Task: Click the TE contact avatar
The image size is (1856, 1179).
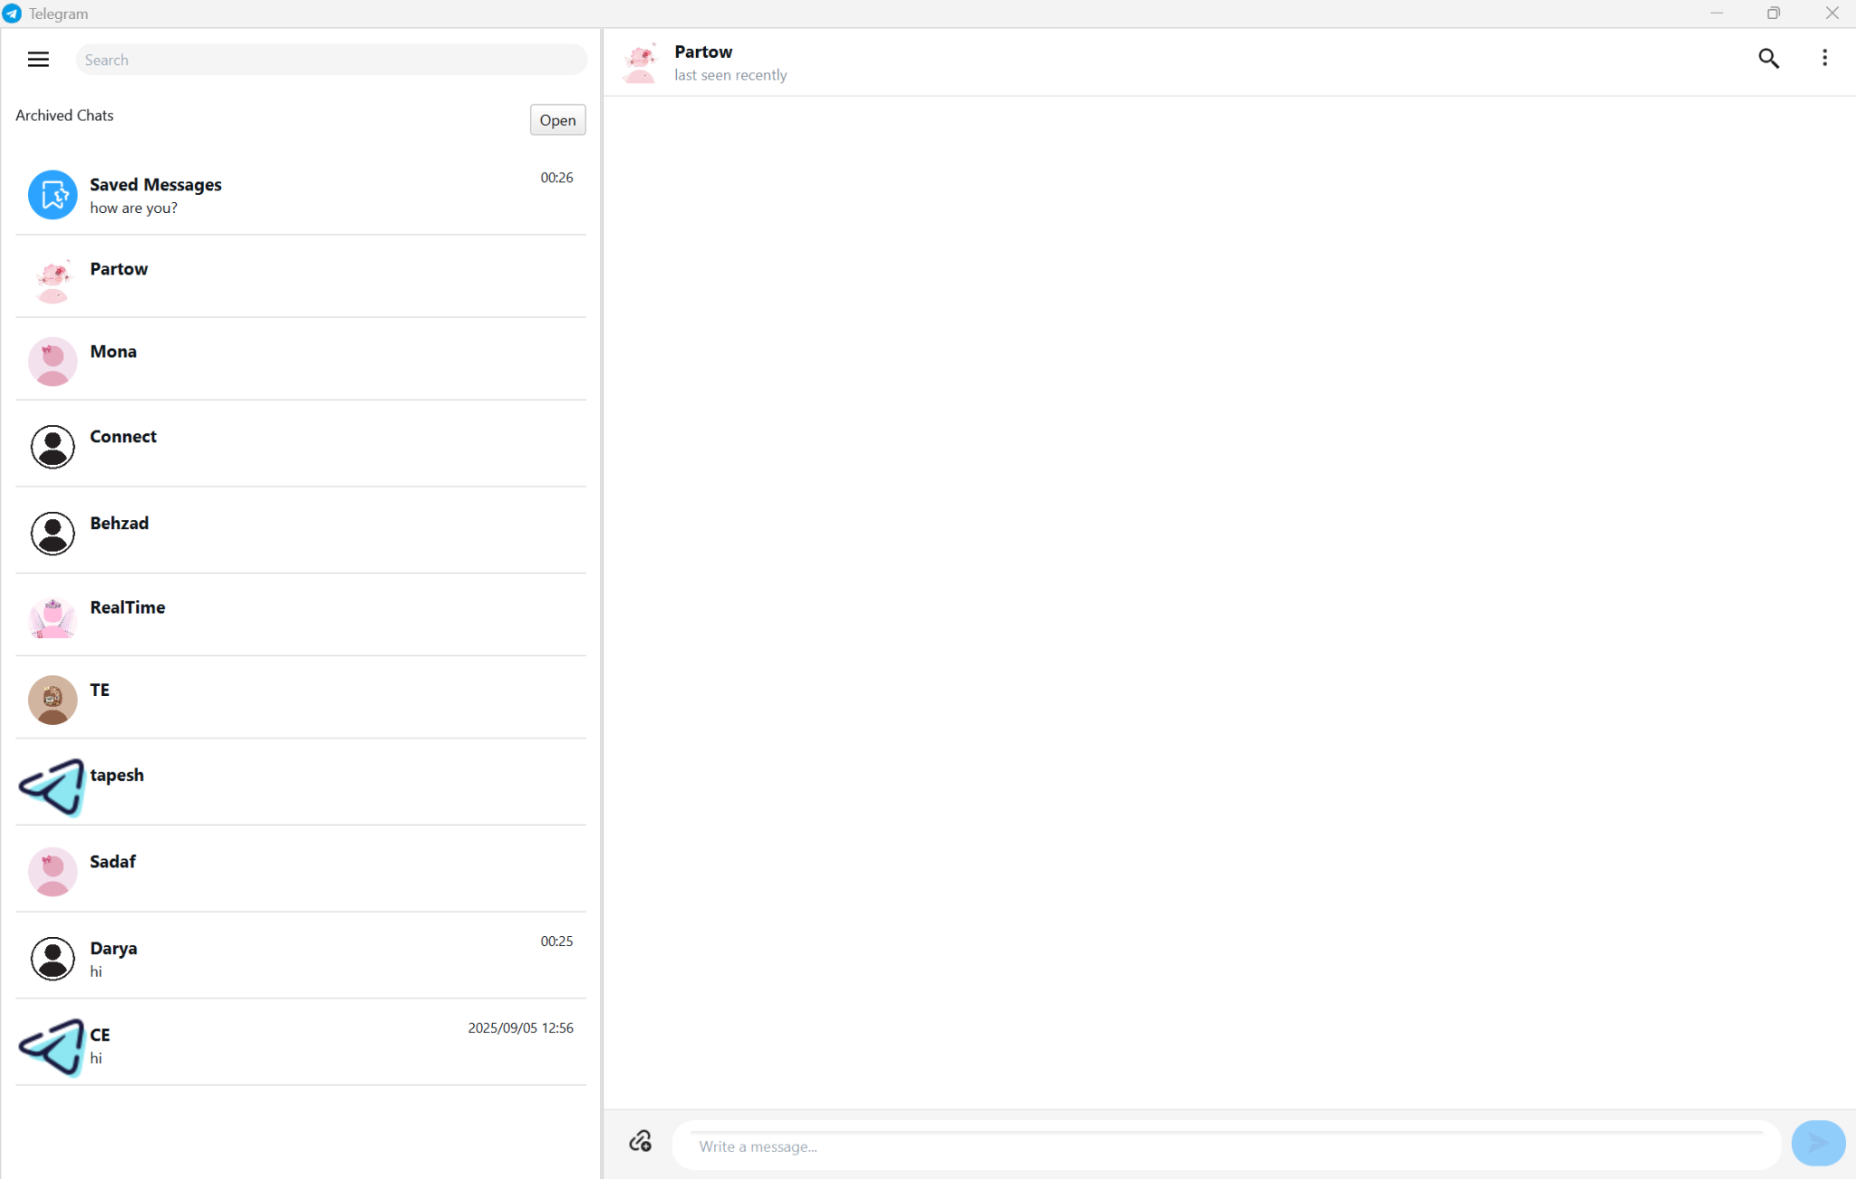Action: click(53, 700)
